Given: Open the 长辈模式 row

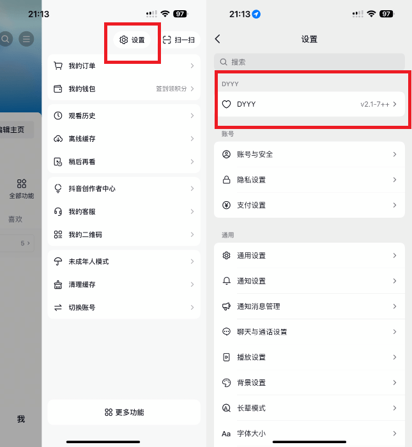Looking at the screenshot, I should 309,408.
